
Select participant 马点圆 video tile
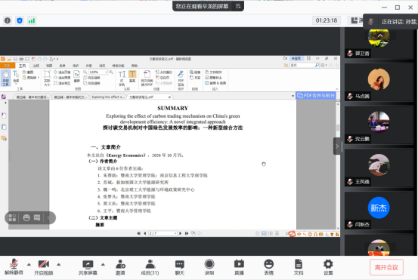click(x=379, y=82)
